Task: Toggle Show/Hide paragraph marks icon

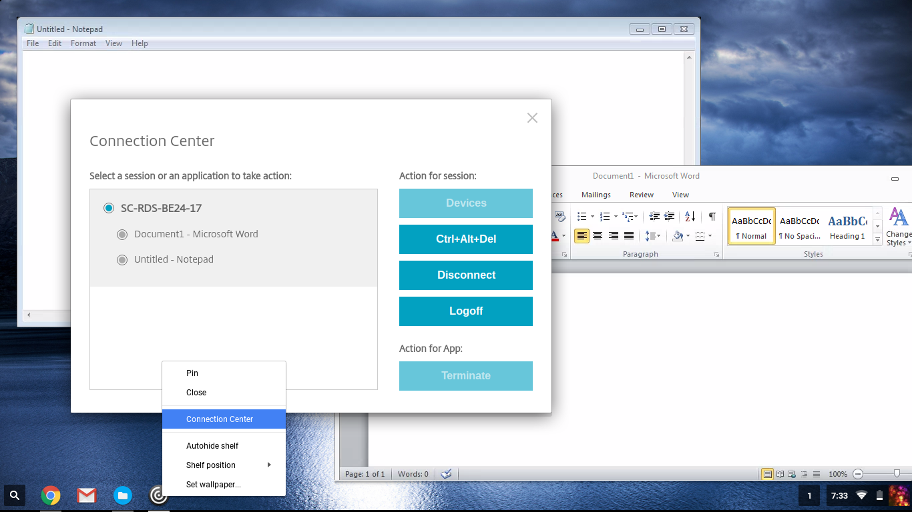Action: pos(712,216)
